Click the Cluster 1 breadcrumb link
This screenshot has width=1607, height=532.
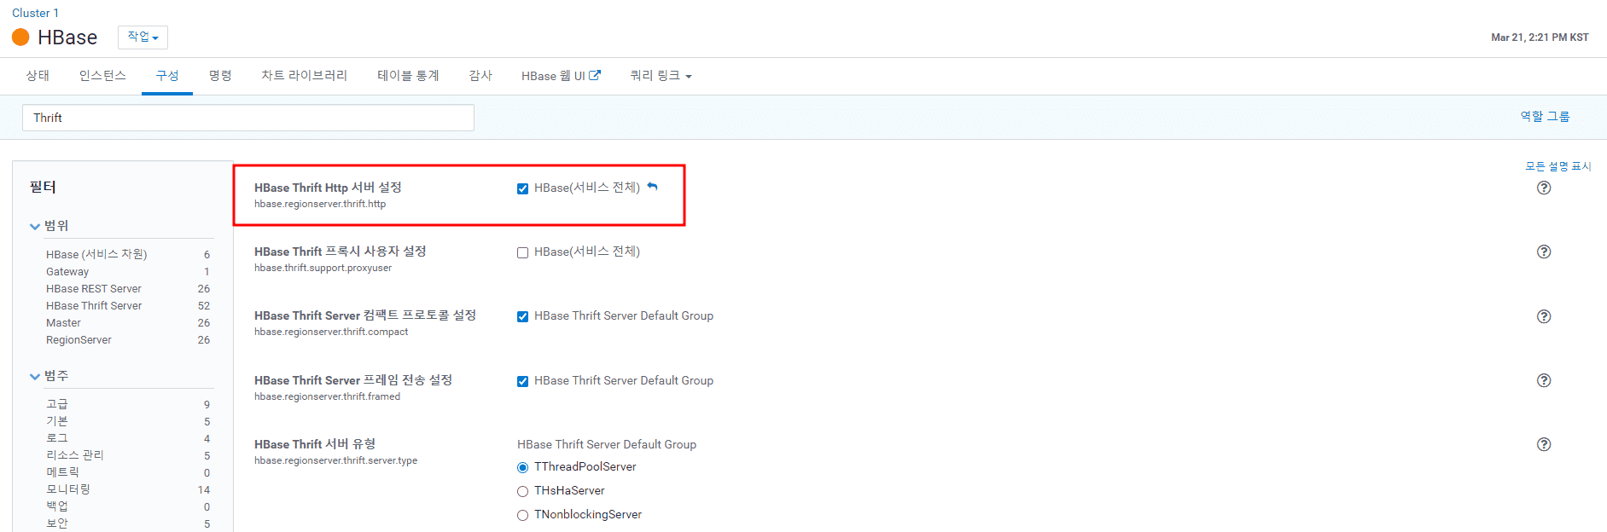[35, 13]
